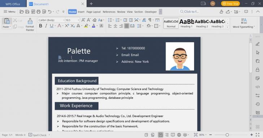The image size is (263, 138).
Task: Apply subscript formatting
Action: coord(73,26)
